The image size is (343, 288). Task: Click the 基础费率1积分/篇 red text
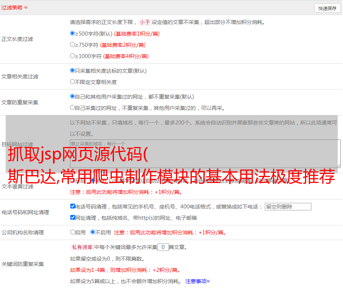137,34
